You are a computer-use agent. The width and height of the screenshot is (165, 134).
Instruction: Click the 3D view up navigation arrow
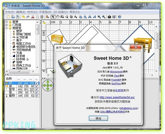pos(48,82)
